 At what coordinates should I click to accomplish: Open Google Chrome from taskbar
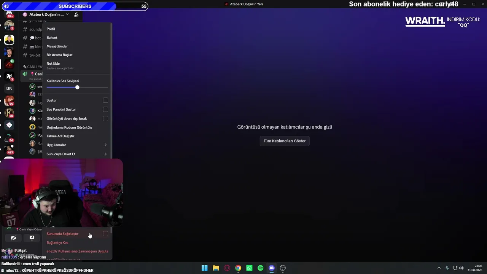click(238, 268)
